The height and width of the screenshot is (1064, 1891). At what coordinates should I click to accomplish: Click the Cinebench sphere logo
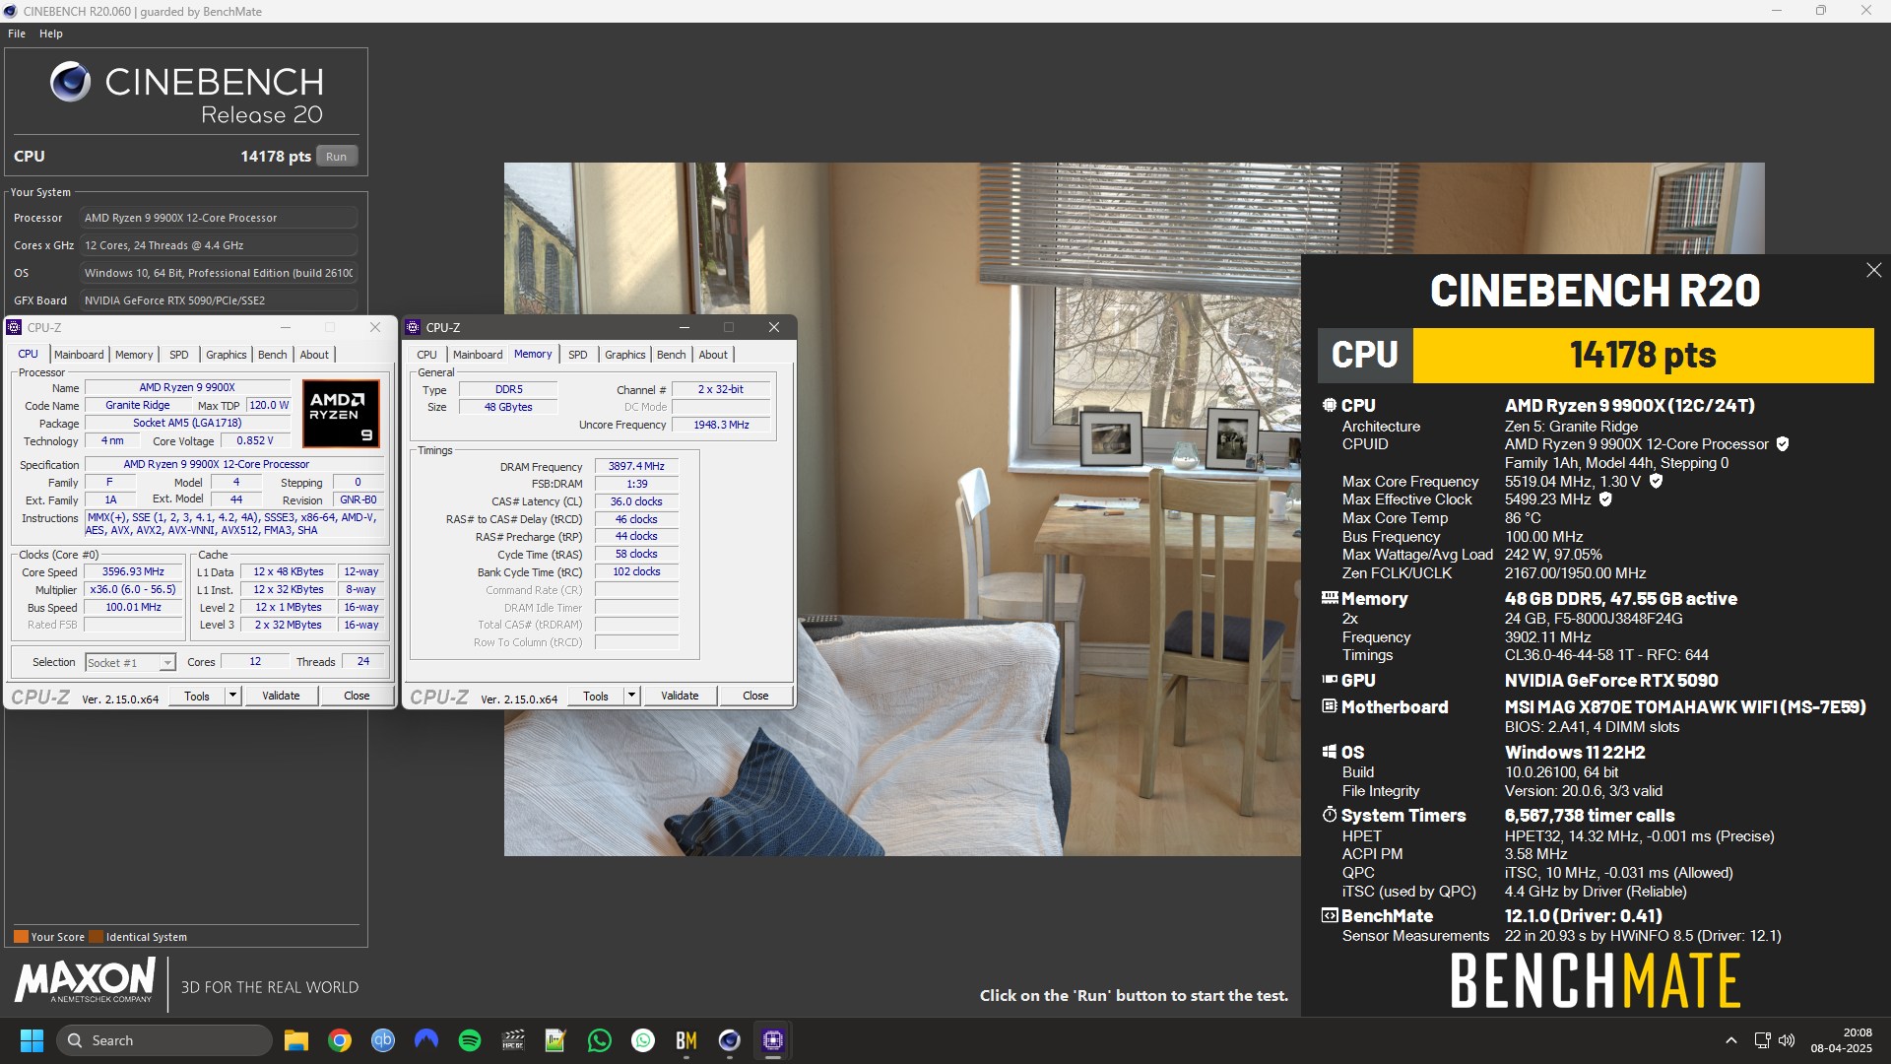(70, 82)
